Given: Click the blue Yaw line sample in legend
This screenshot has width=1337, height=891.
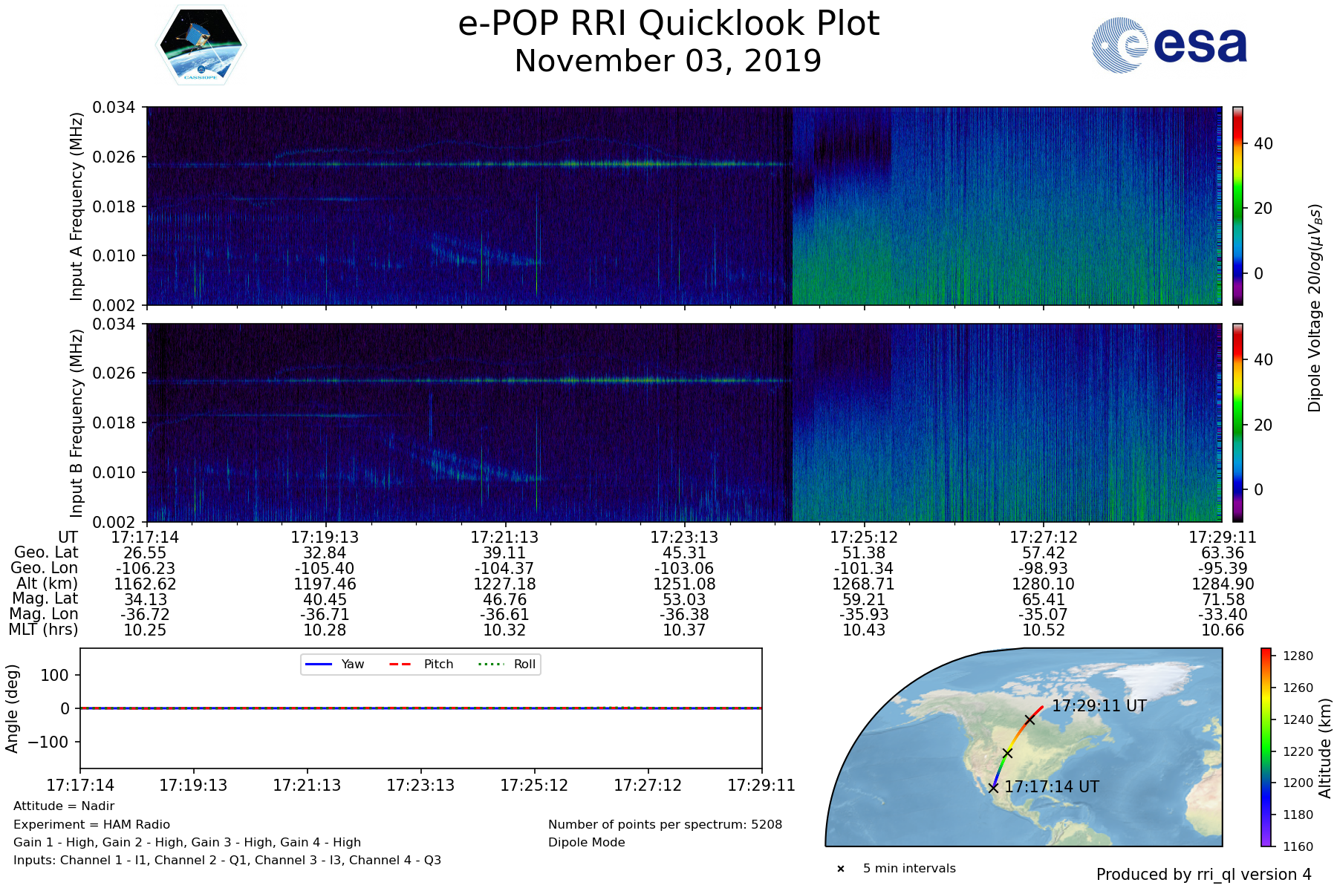Looking at the screenshot, I should point(318,665).
